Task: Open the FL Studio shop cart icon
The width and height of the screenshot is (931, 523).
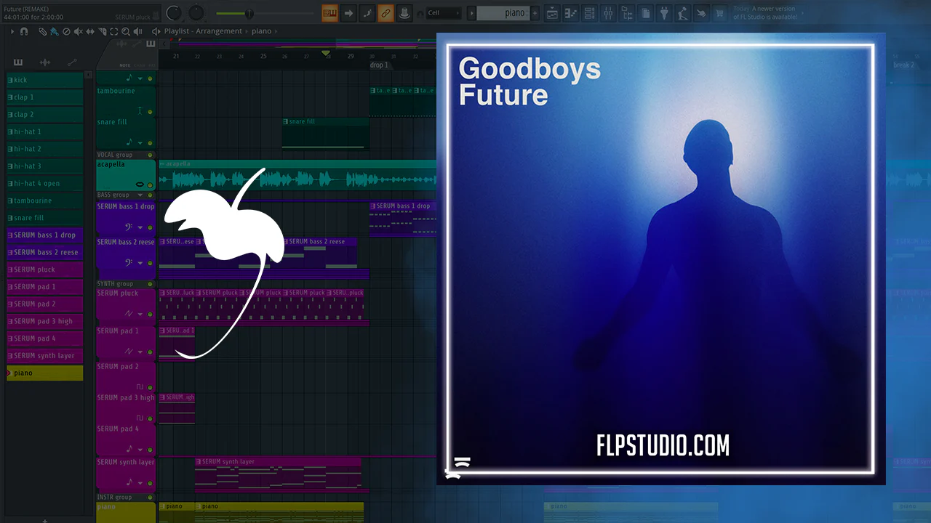Action: [720, 13]
